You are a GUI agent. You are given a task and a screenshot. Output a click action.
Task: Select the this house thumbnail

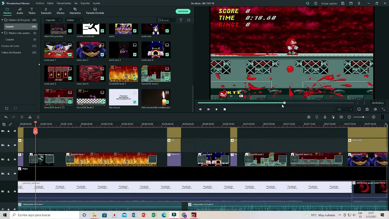123,97
